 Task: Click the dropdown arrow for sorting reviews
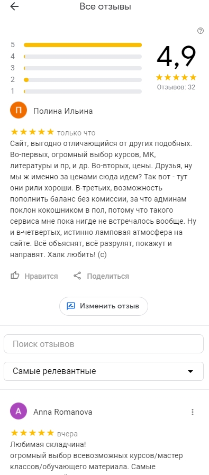tap(190, 371)
